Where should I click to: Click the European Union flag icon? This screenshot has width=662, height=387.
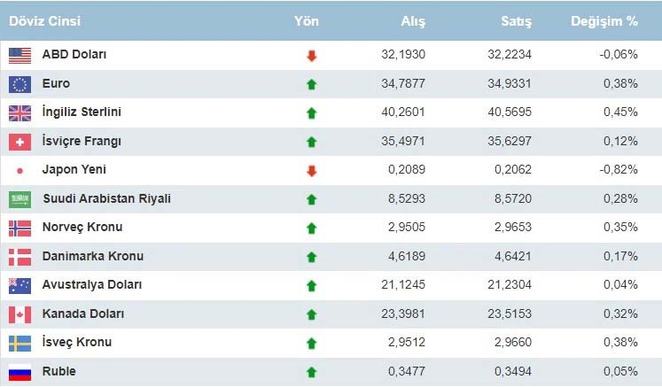19,84
